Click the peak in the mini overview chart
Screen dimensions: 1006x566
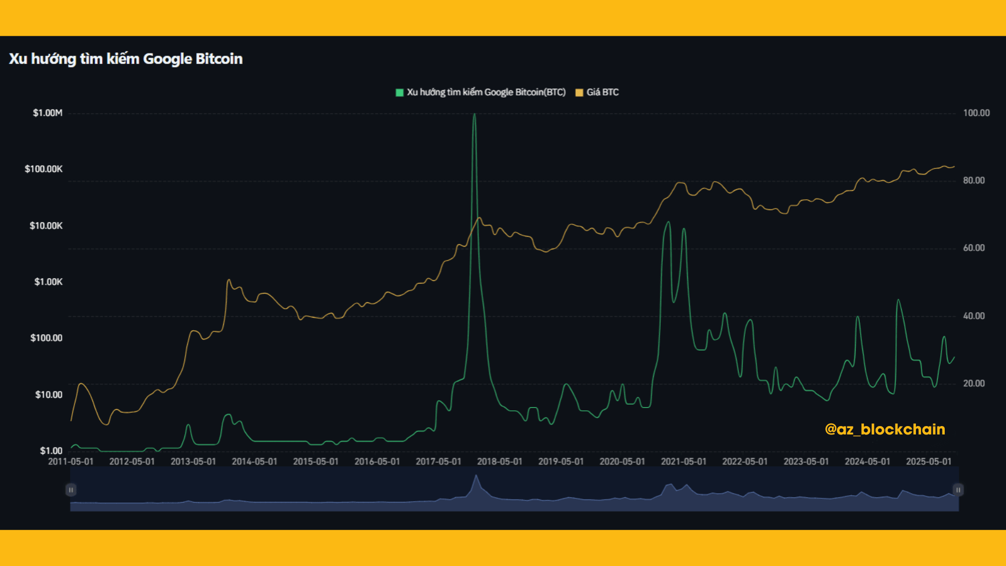(476, 477)
